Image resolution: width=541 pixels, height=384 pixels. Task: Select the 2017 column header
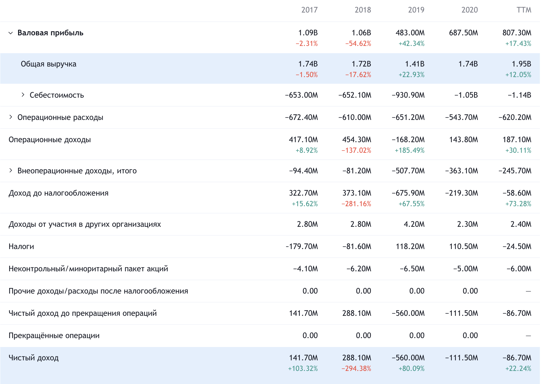pyautogui.click(x=309, y=10)
